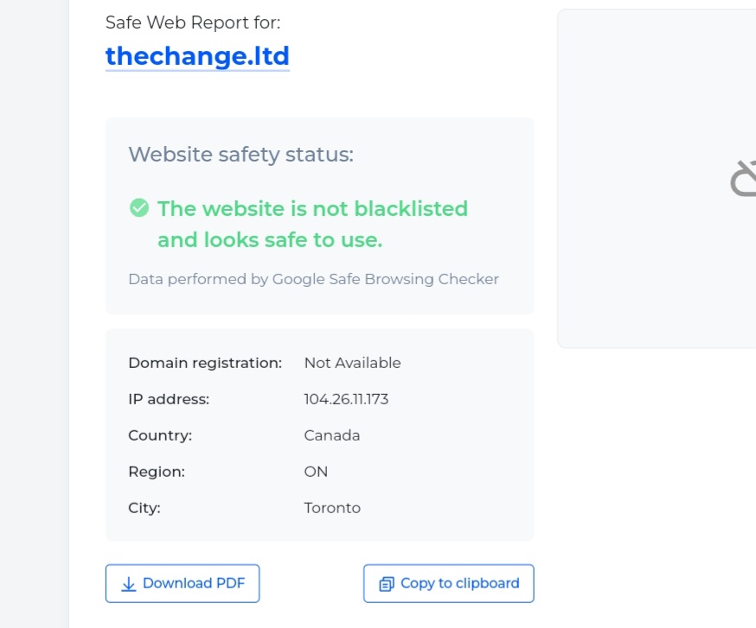
Task: Click the 'Country:' label
Action: tap(160, 435)
